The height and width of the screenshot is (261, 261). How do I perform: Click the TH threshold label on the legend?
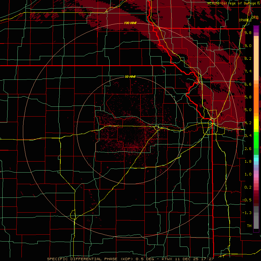click(x=249, y=226)
